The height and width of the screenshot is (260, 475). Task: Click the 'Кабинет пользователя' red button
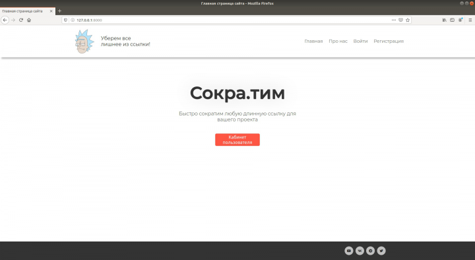click(237, 140)
